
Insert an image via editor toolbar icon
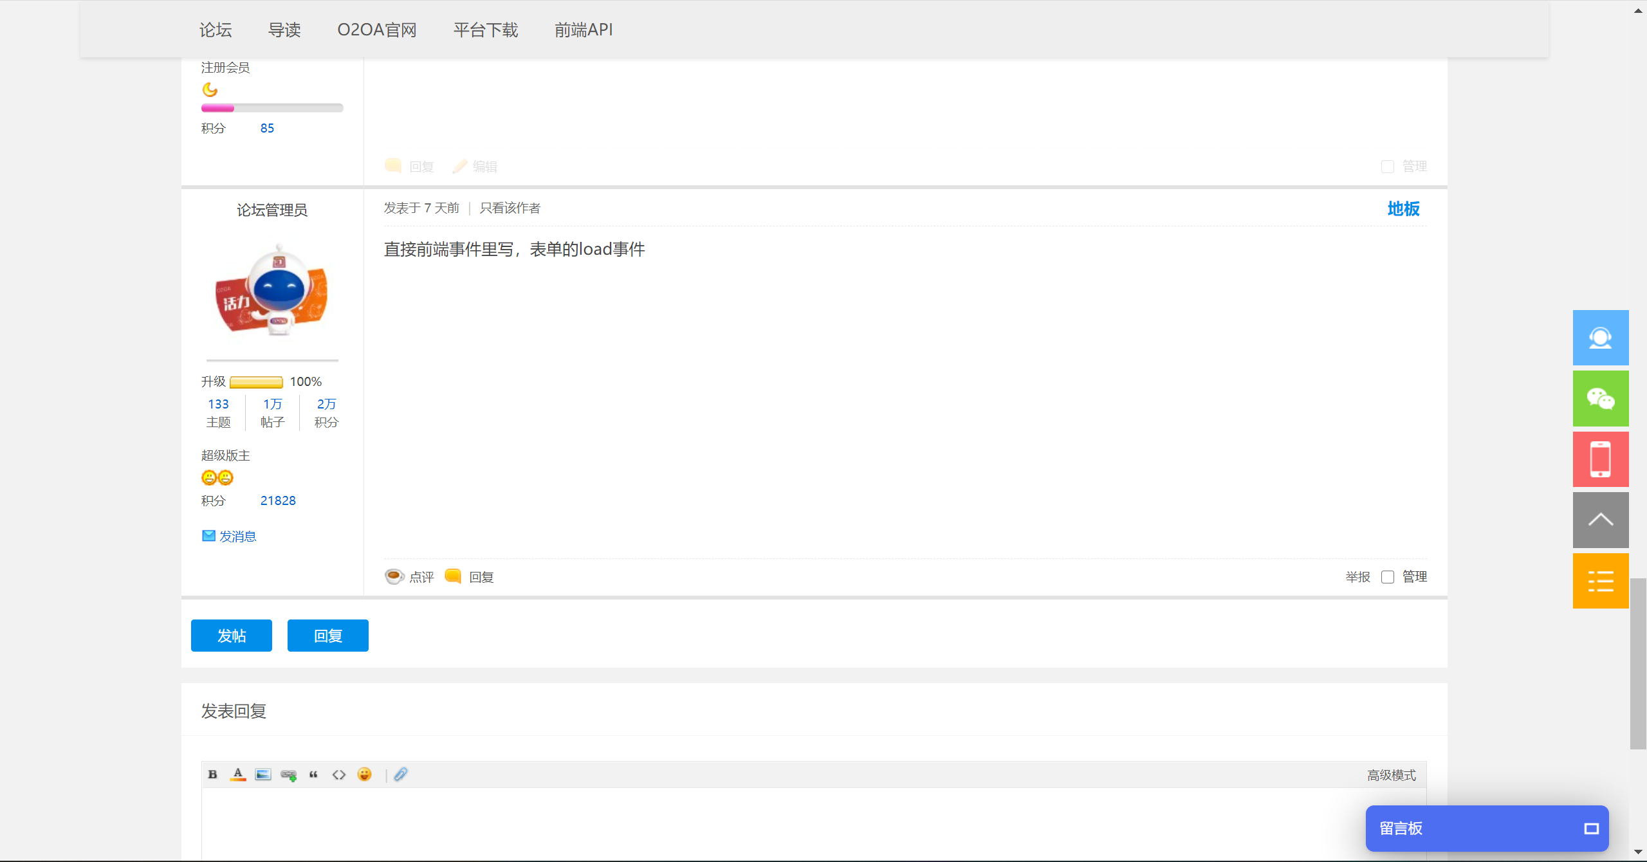(263, 775)
